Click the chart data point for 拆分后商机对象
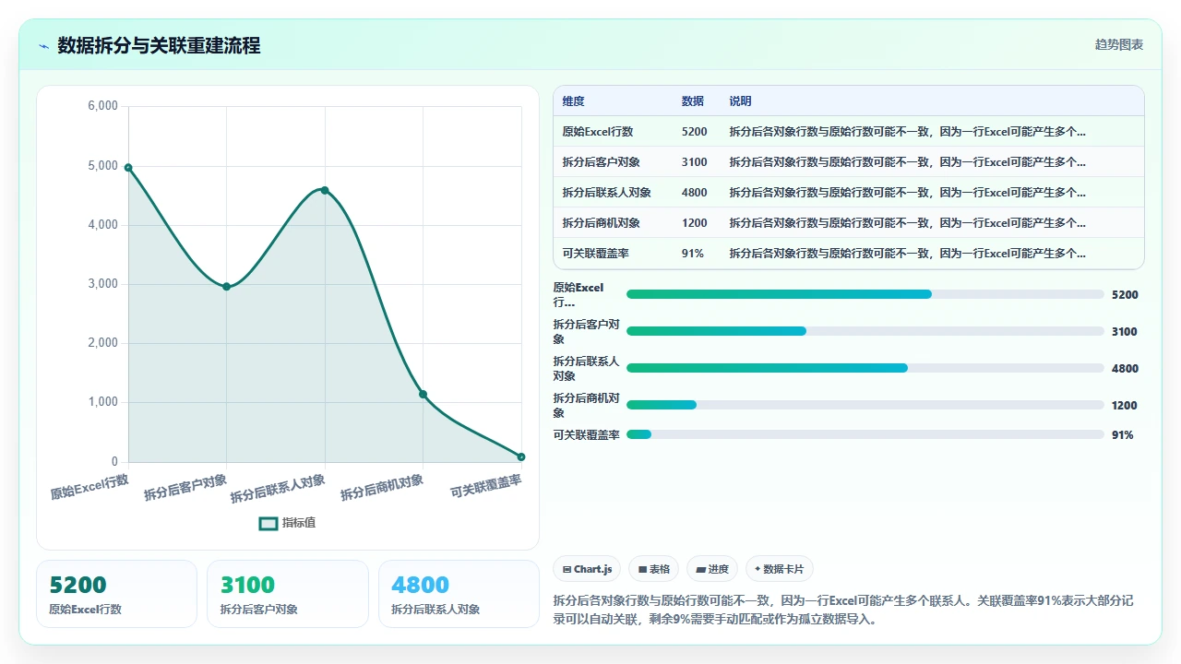The height and width of the screenshot is (664, 1181). (x=423, y=394)
